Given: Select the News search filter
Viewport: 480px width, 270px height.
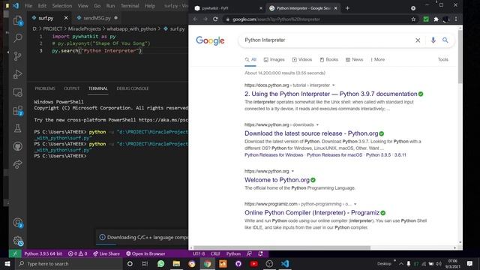Looking at the screenshot, I should [x=354, y=59].
